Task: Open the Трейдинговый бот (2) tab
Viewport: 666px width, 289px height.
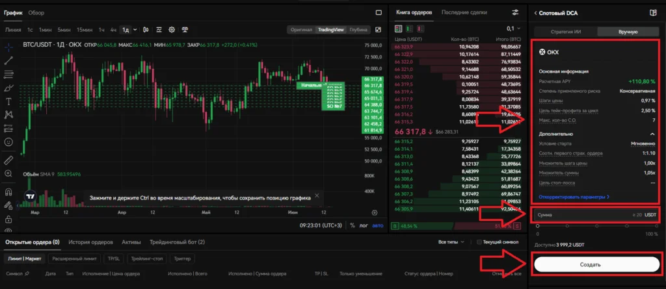Action: [177, 242]
